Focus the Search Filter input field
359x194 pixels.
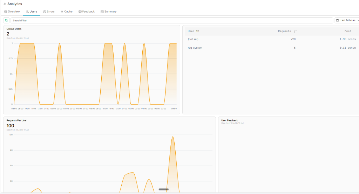172,20
